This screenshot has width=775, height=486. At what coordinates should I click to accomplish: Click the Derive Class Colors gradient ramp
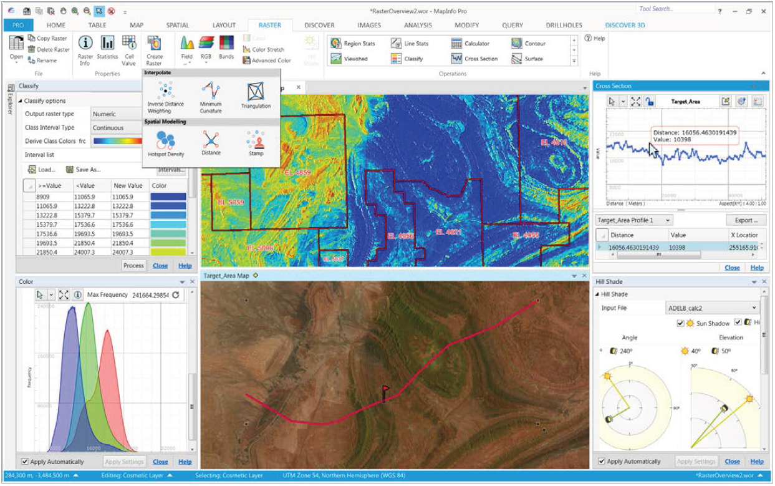tap(118, 140)
